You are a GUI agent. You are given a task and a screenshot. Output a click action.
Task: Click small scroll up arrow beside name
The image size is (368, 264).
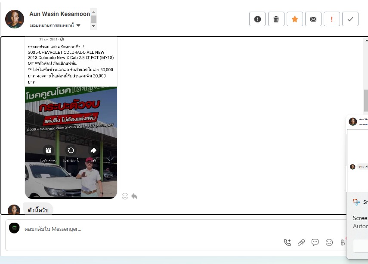[93, 12]
